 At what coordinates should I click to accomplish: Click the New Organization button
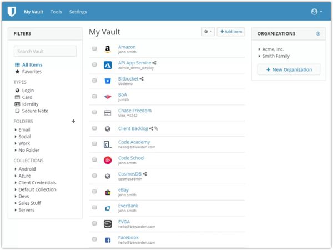(289, 69)
